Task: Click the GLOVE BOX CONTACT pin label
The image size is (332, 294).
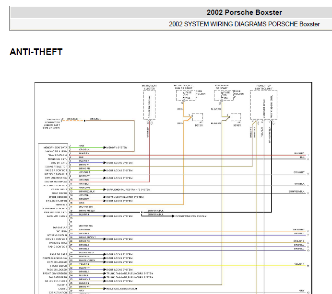Action: point(54,208)
